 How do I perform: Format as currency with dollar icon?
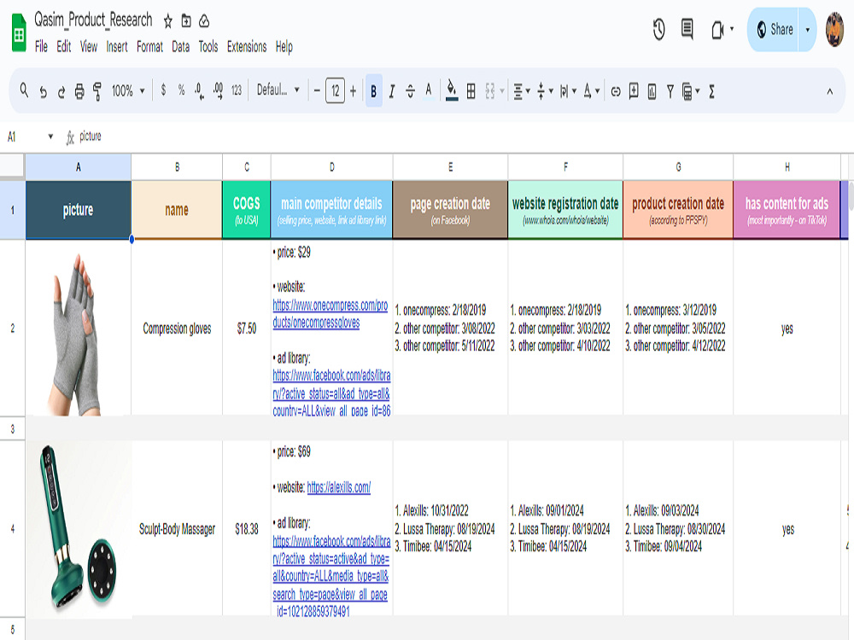click(x=163, y=90)
